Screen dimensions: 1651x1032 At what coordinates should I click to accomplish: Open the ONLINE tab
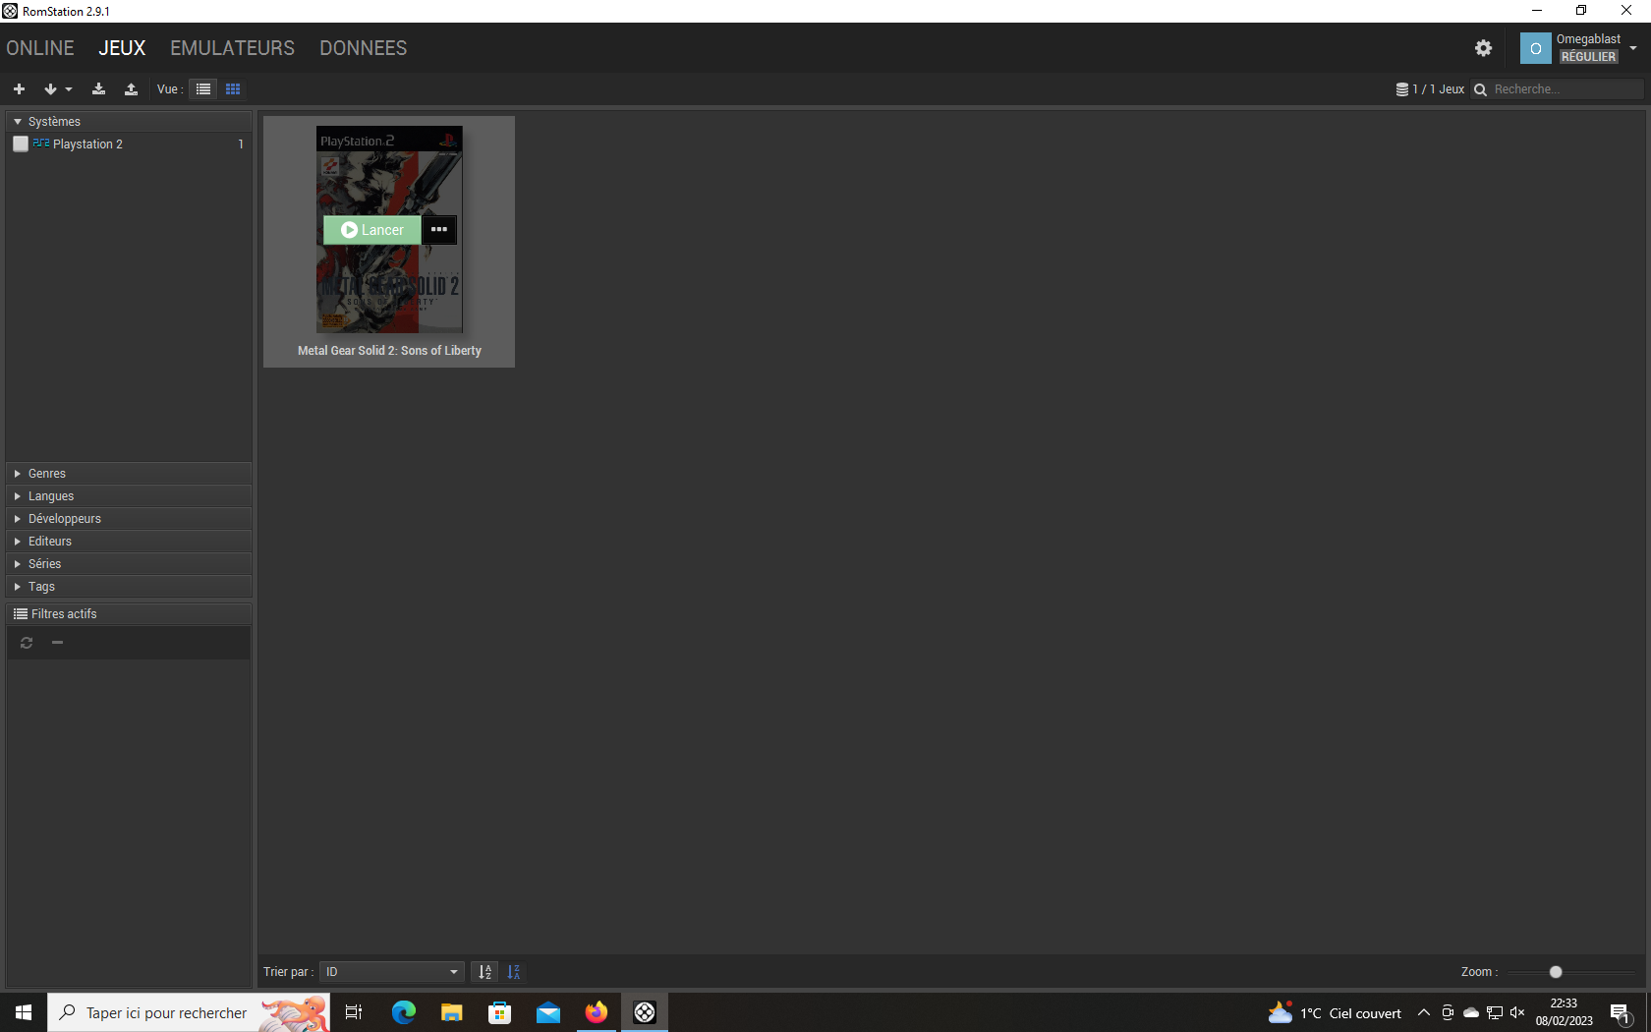(x=40, y=48)
